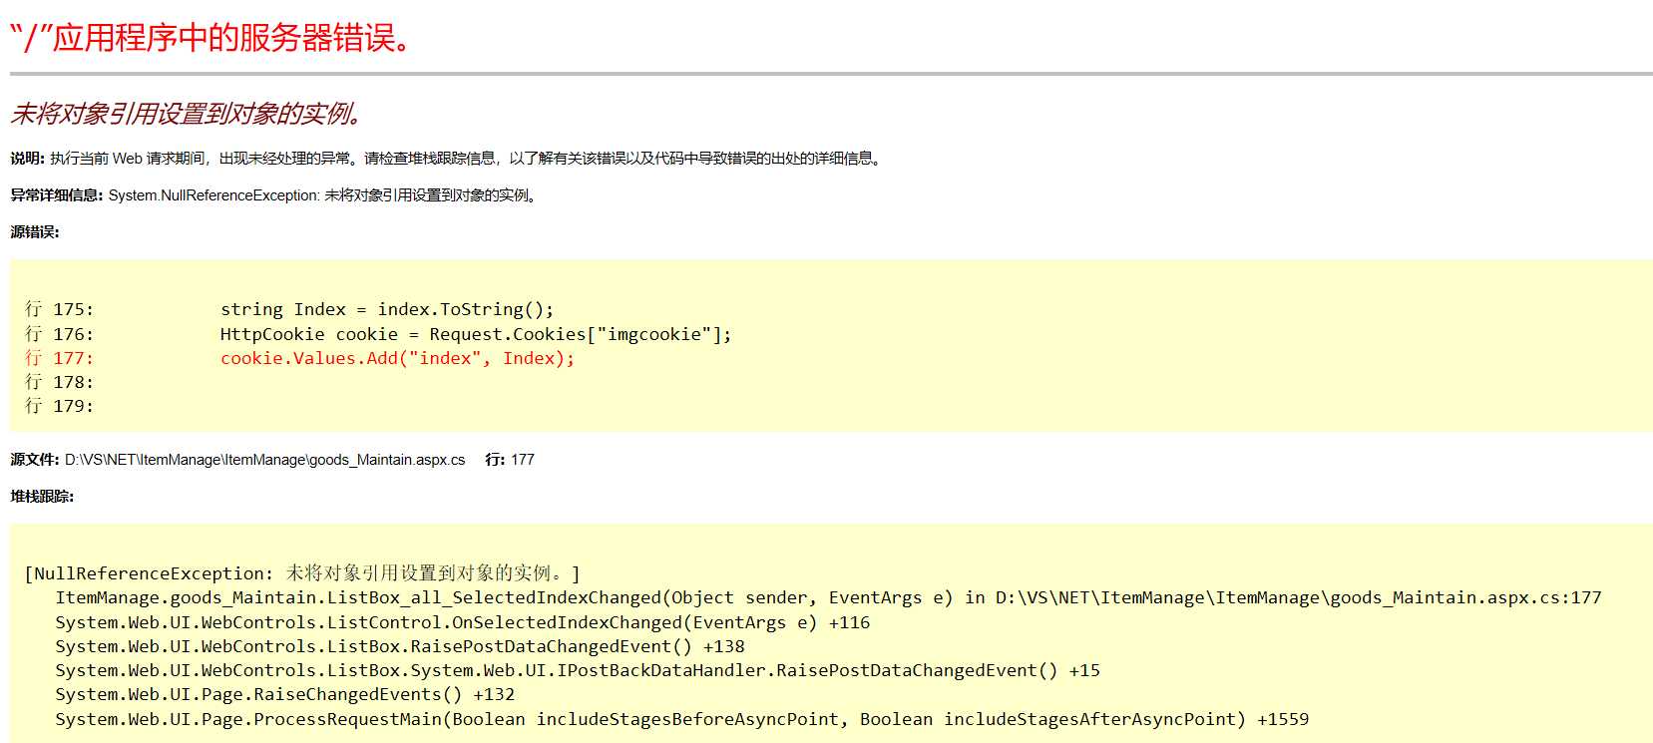Click the ListControl.OnSelectedIndexChanged +116 frame

pyautogui.click(x=463, y=622)
